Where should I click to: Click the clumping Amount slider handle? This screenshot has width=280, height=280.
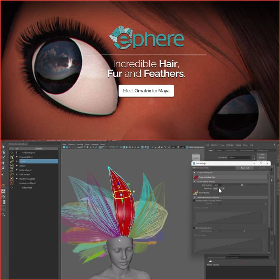[266, 204]
